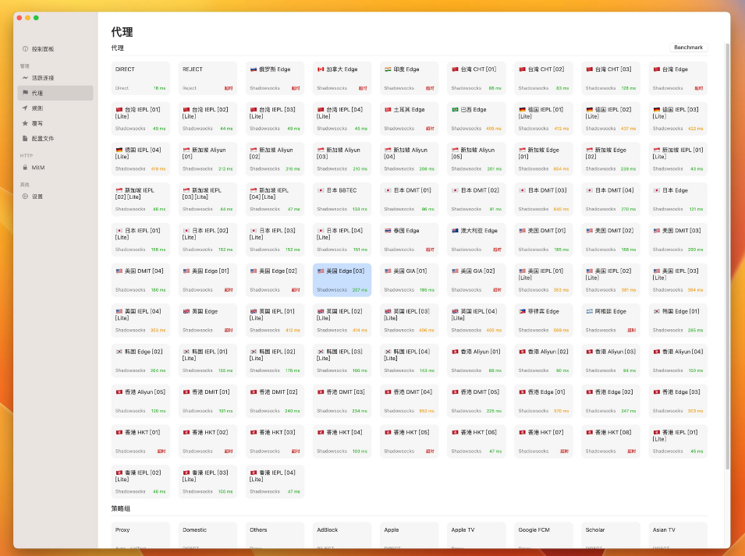The width and height of the screenshot is (745, 556).
Task: Select the REJECT proxy card
Action: (208, 78)
